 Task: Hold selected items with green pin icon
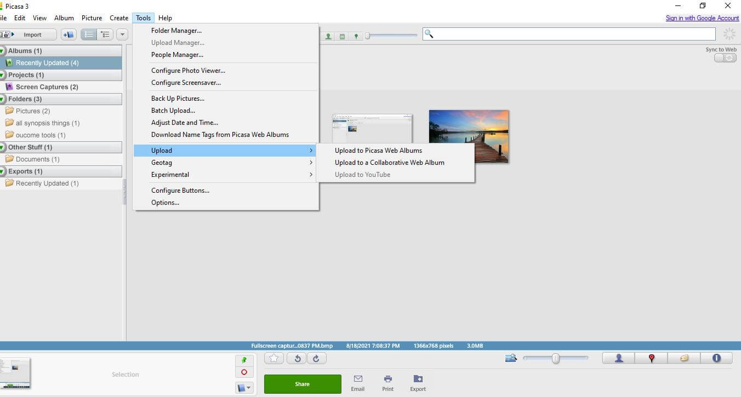244,360
